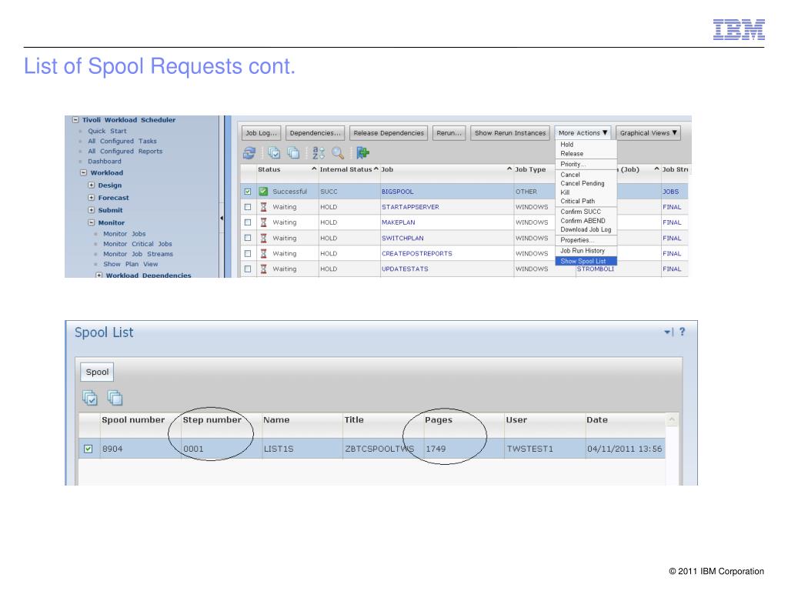Open the BIGSPOOL job link

(398, 192)
